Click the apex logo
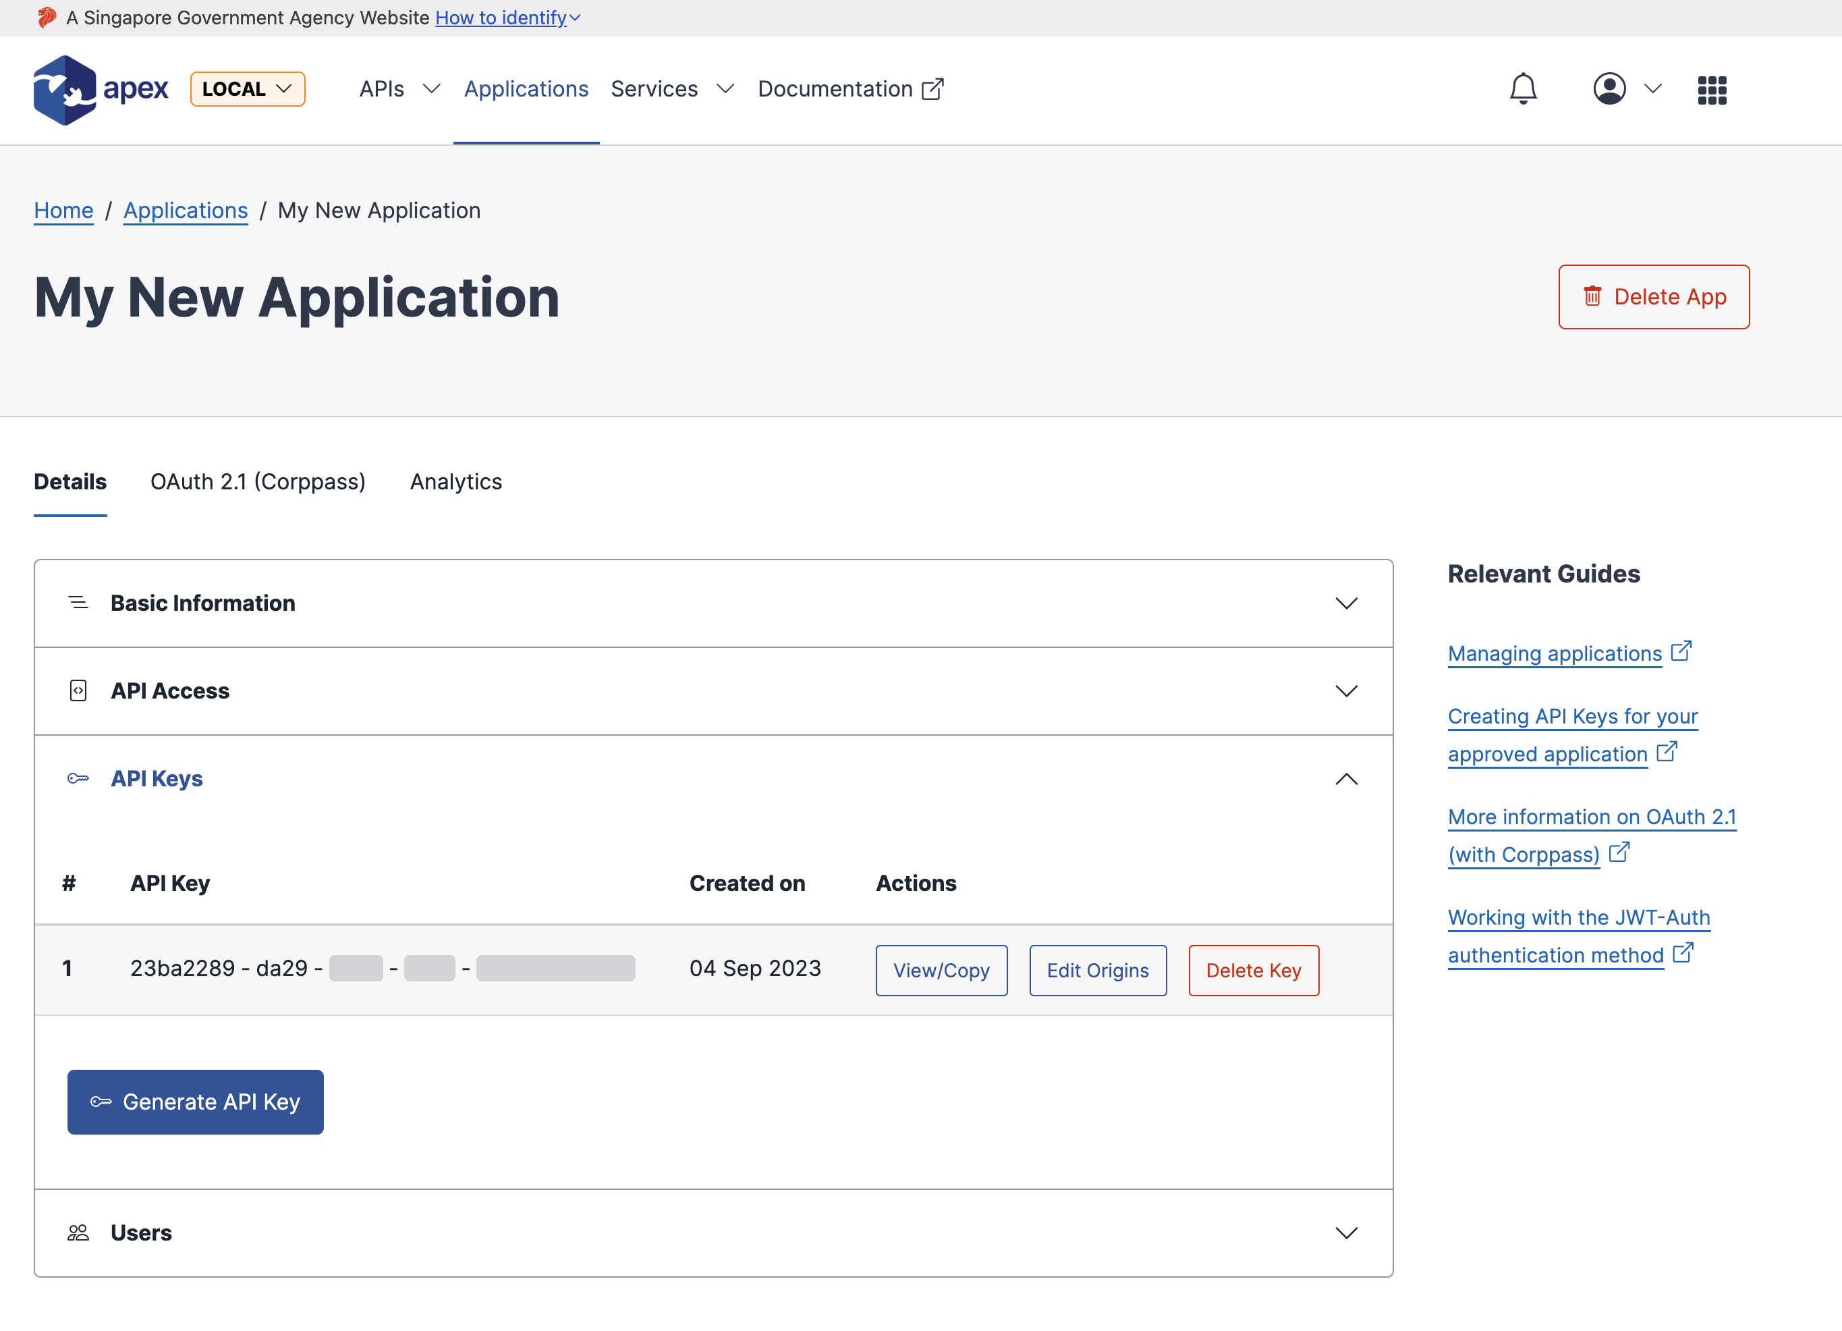1842x1331 pixels. point(100,89)
